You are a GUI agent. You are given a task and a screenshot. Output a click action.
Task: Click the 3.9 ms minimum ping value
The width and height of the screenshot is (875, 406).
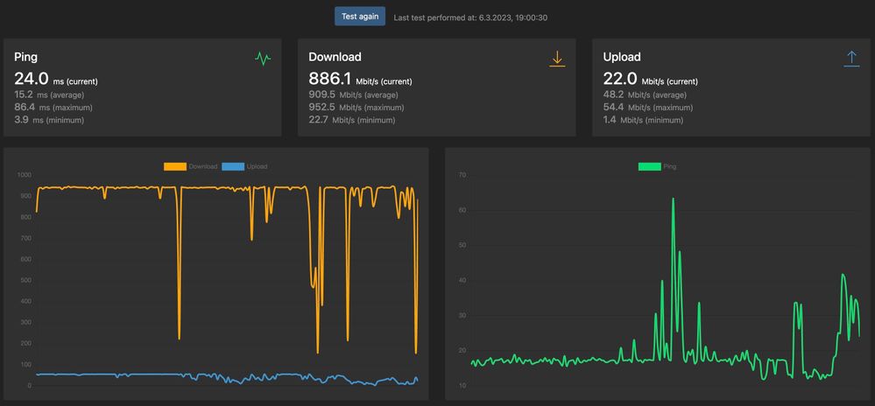point(49,120)
